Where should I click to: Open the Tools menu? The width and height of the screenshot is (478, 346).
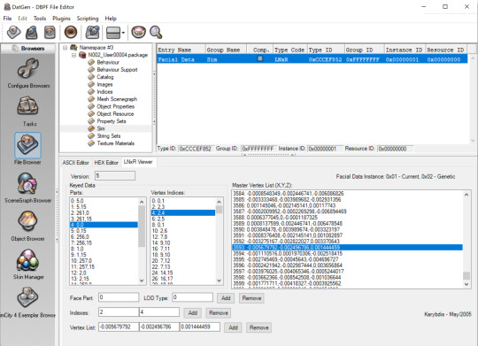(x=40, y=19)
